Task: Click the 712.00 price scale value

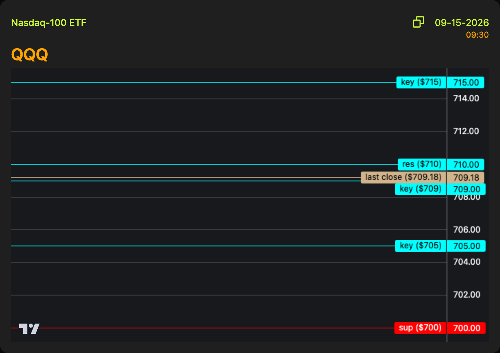Action: (x=466, y=131)
